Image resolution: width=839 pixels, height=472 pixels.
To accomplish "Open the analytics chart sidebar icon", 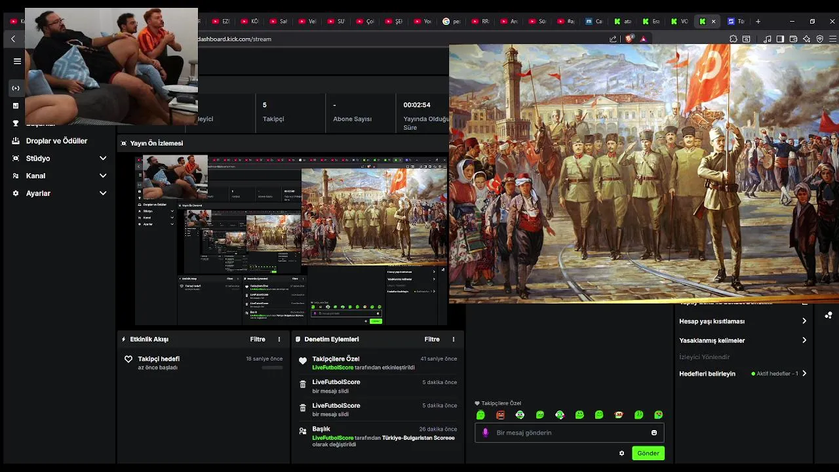I will click(x=16, y=106).
